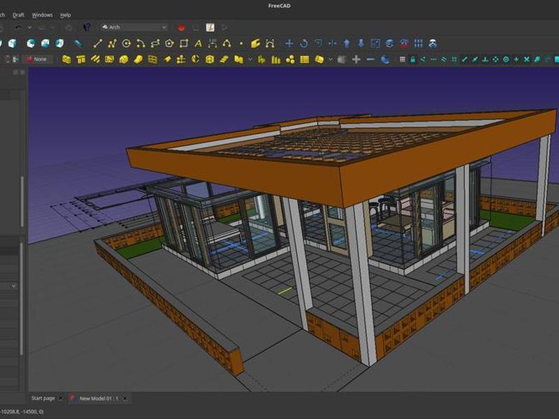Image resolution: width=559 pixels, height=419 pixels.
Task: Toggle snap to center
Action: 506,59
